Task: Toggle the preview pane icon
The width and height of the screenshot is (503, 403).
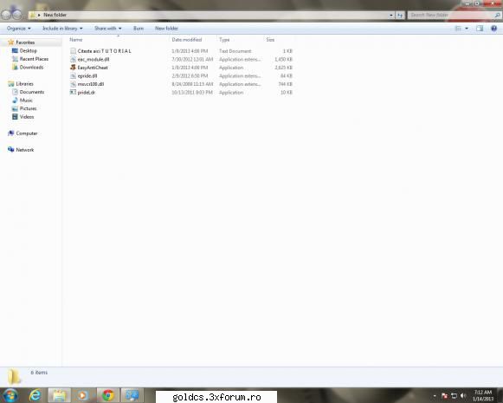Action: 480,29
